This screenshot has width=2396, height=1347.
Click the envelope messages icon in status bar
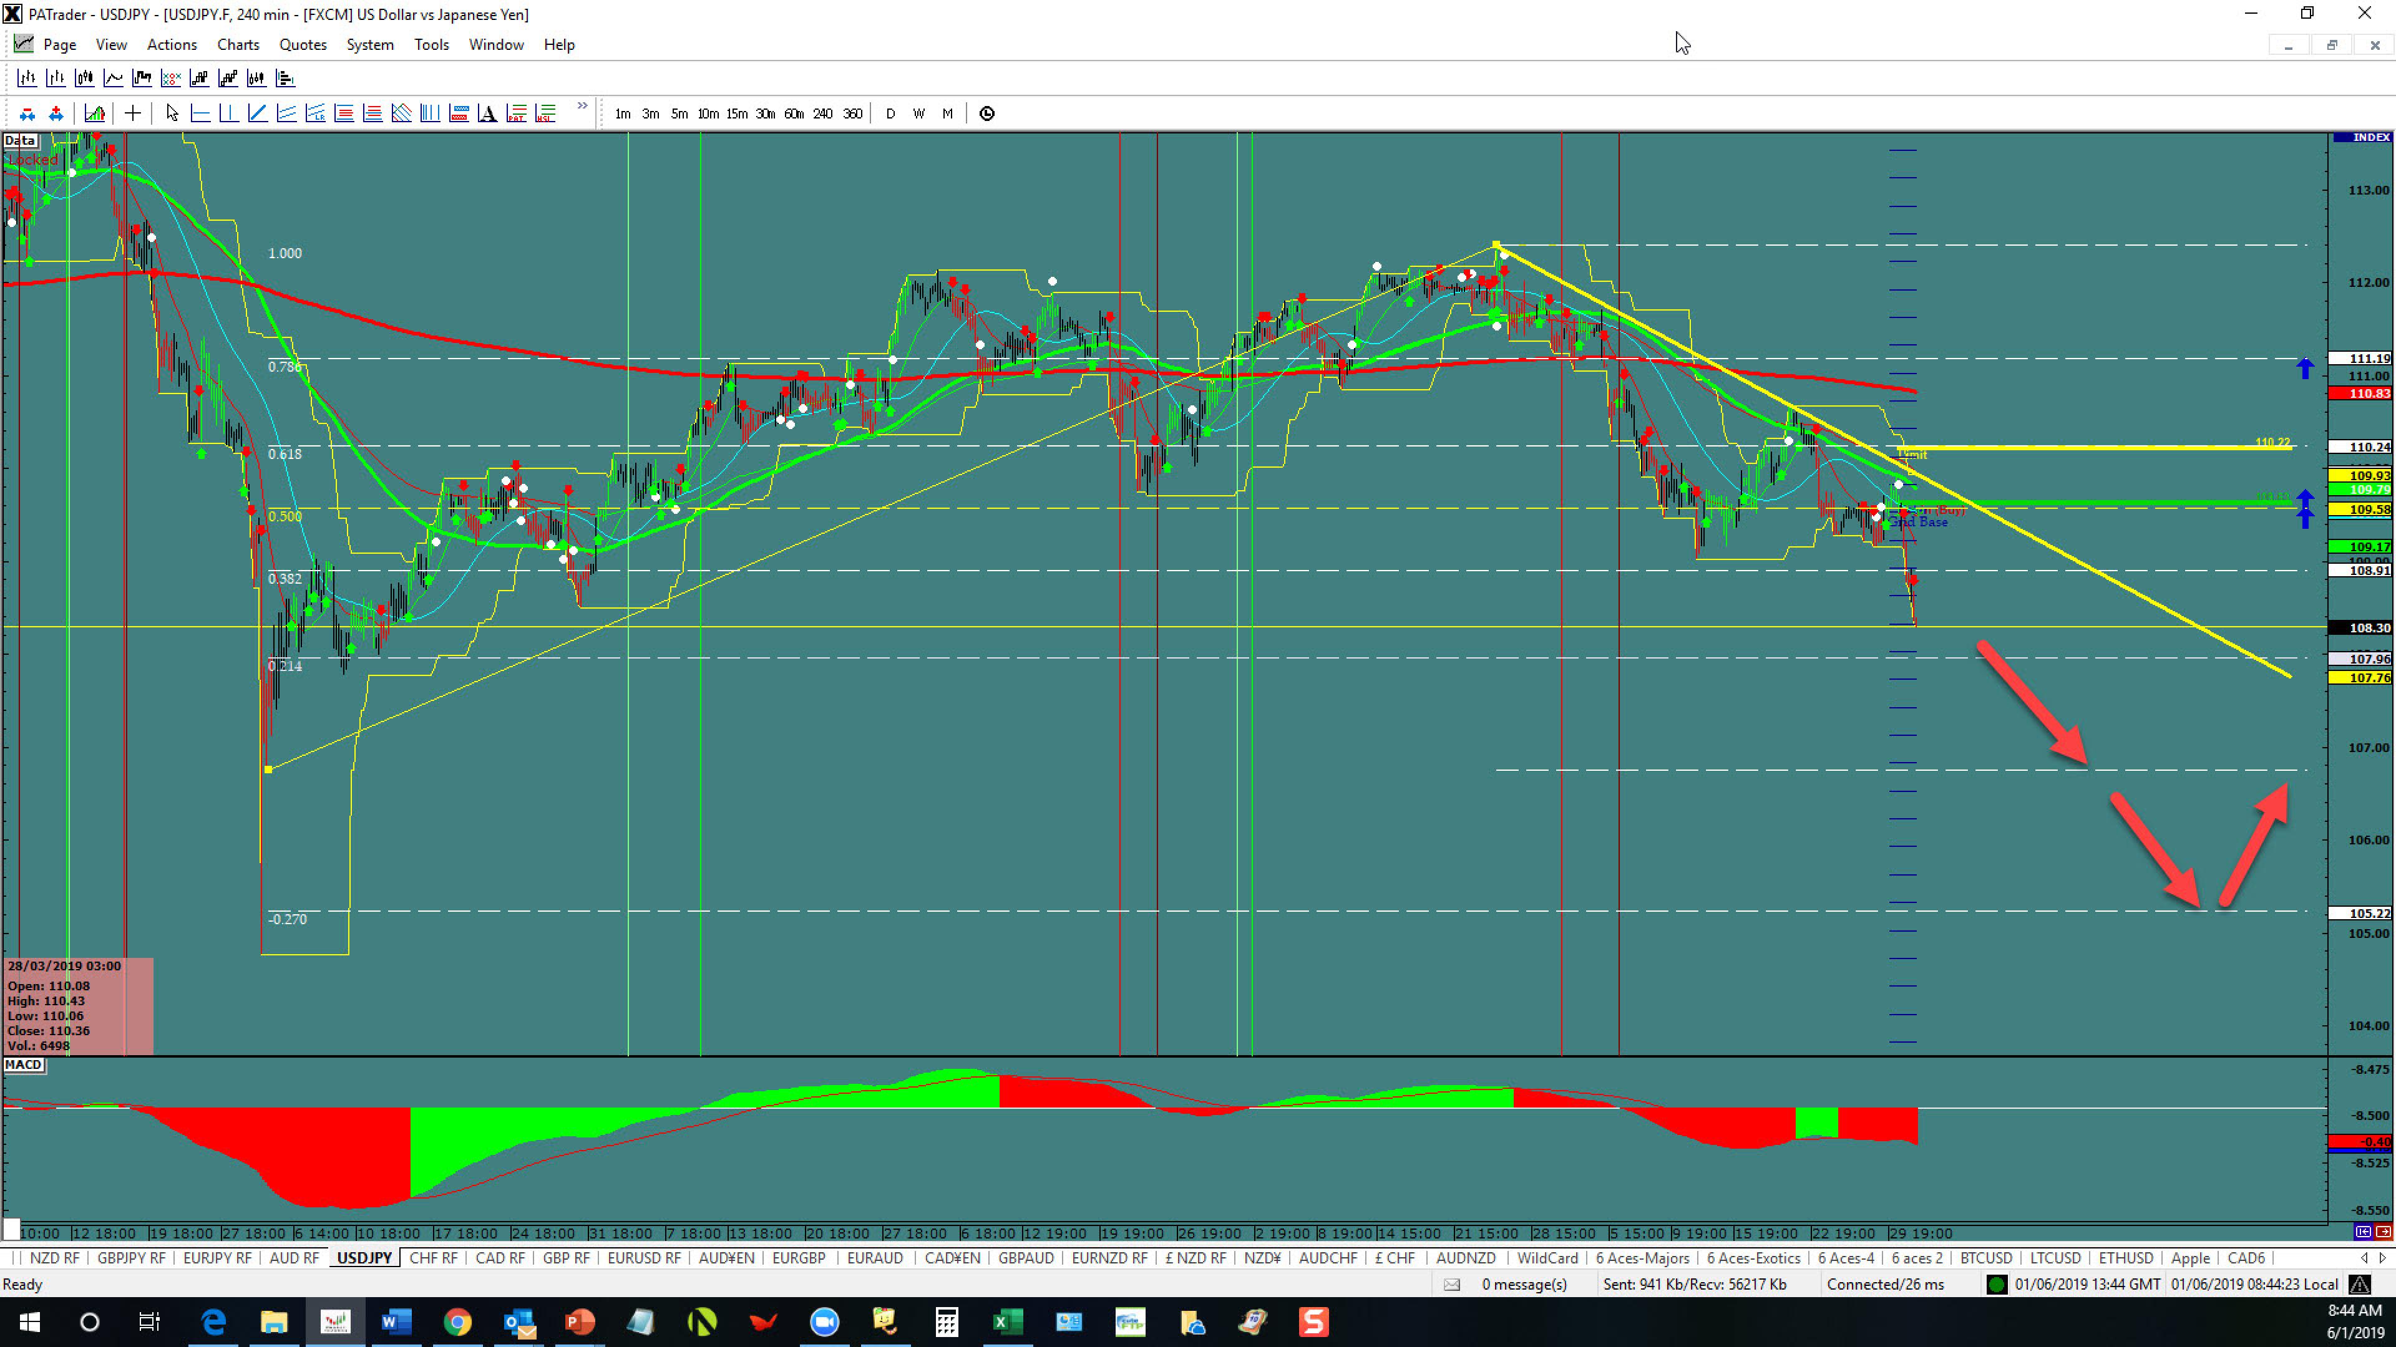click(x=1452, y=1285)
